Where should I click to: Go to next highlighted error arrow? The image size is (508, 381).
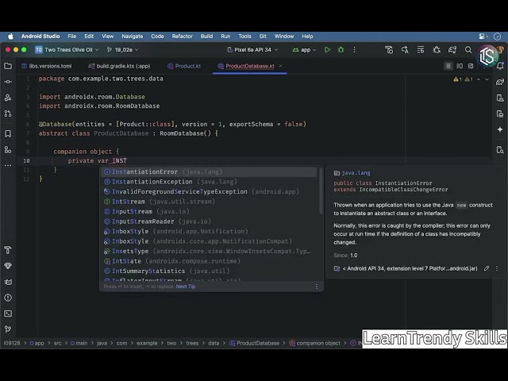pos(487,79)
